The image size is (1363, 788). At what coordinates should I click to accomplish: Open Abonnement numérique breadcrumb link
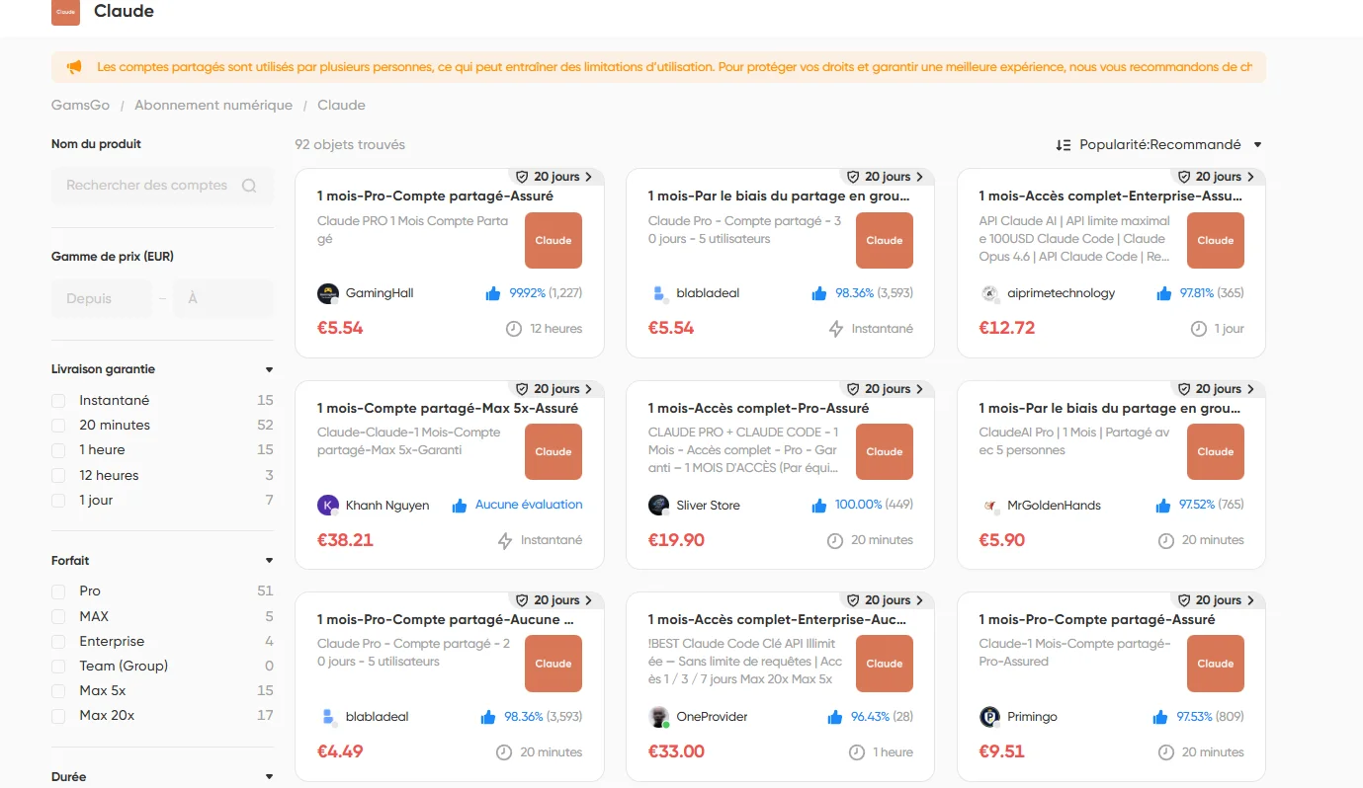pyautogui.click(x=213, y=106)
